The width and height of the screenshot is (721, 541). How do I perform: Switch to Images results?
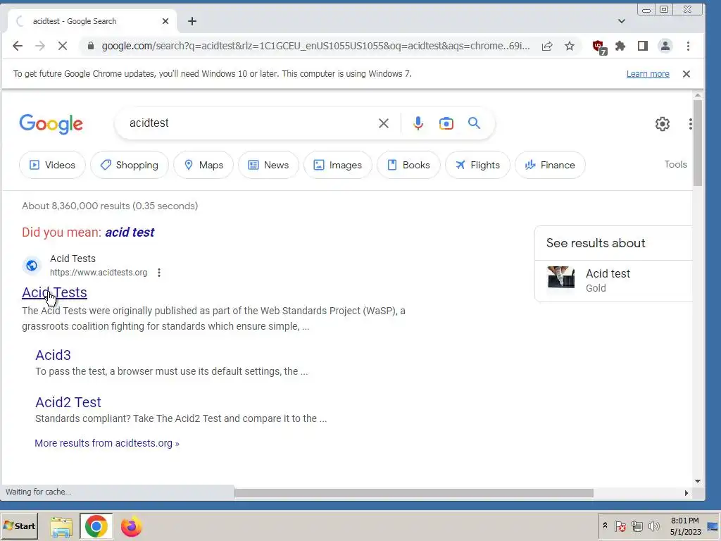pos(338,165)
